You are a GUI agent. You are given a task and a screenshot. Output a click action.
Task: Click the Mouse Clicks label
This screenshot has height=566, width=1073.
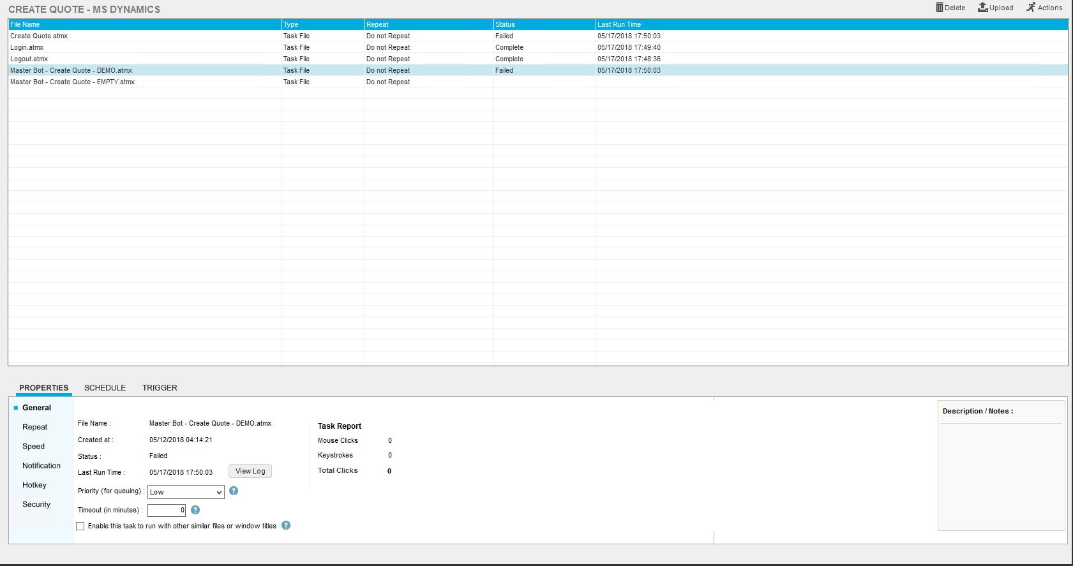point(338,440)
